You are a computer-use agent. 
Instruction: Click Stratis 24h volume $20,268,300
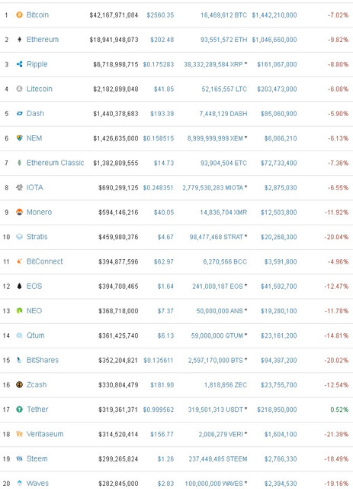coord(279,237)
